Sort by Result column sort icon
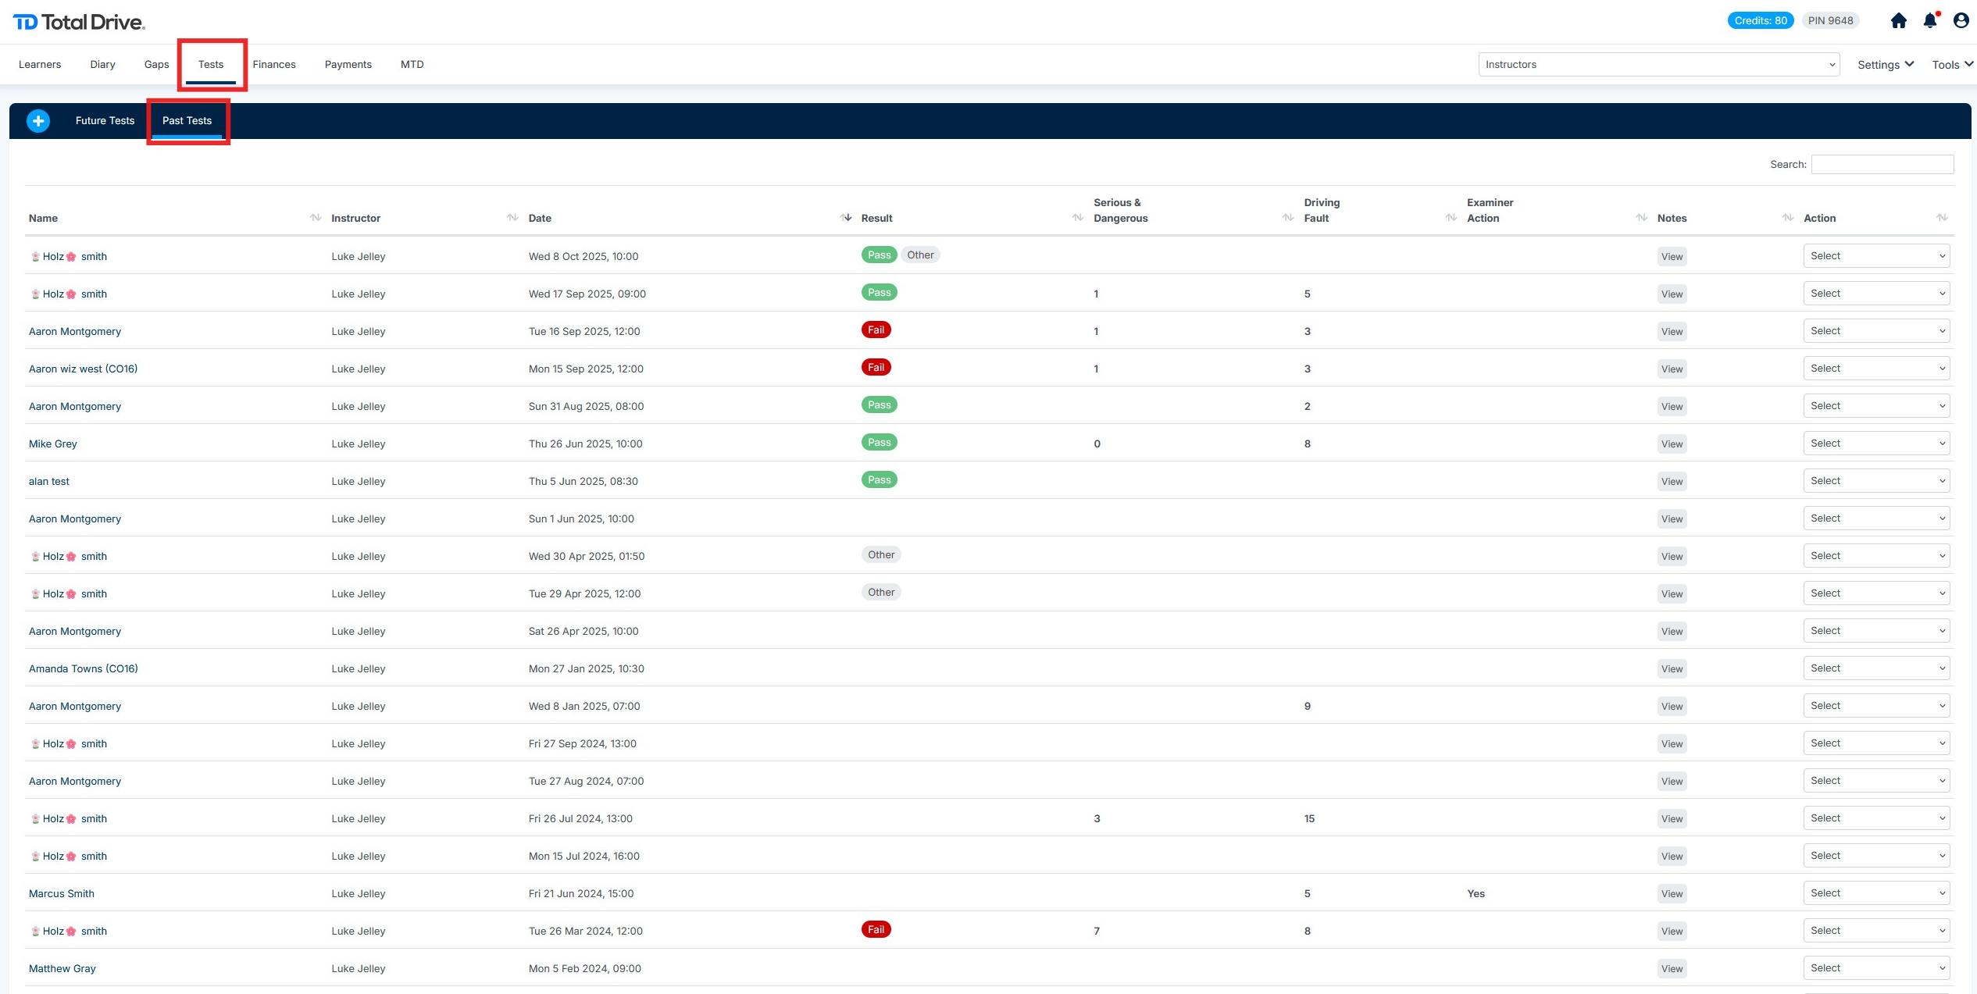 click(x=1077, y=218)
